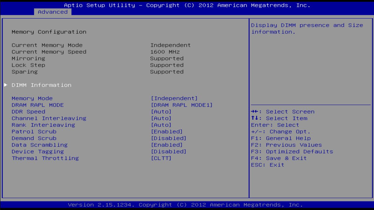Click the Mirroring info label
This screenshot has height=210, width=374.
pyautogui.click(x=28, y=58)
